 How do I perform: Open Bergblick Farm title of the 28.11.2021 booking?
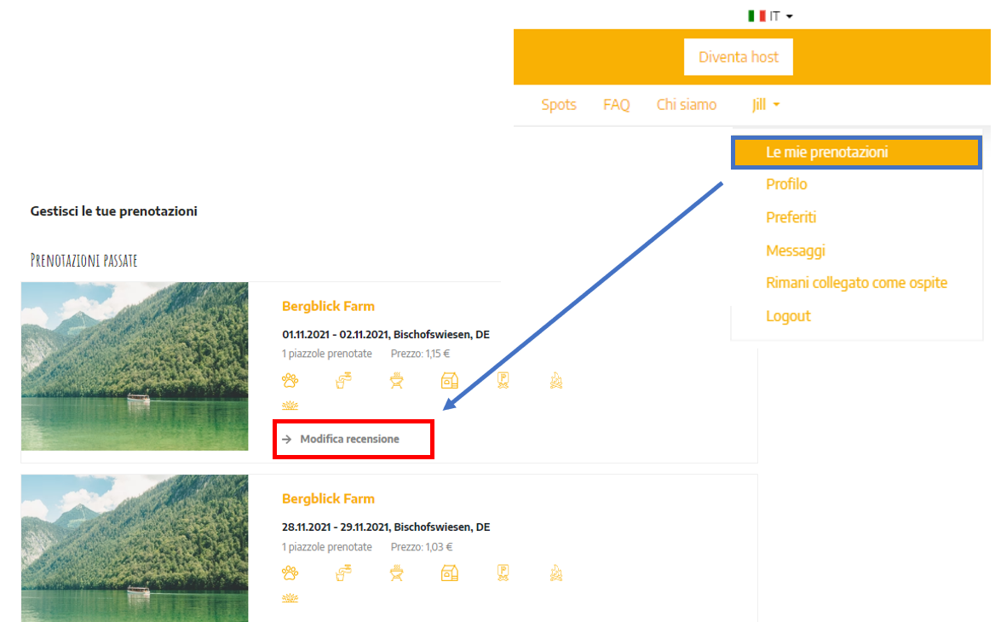point(328,498)
